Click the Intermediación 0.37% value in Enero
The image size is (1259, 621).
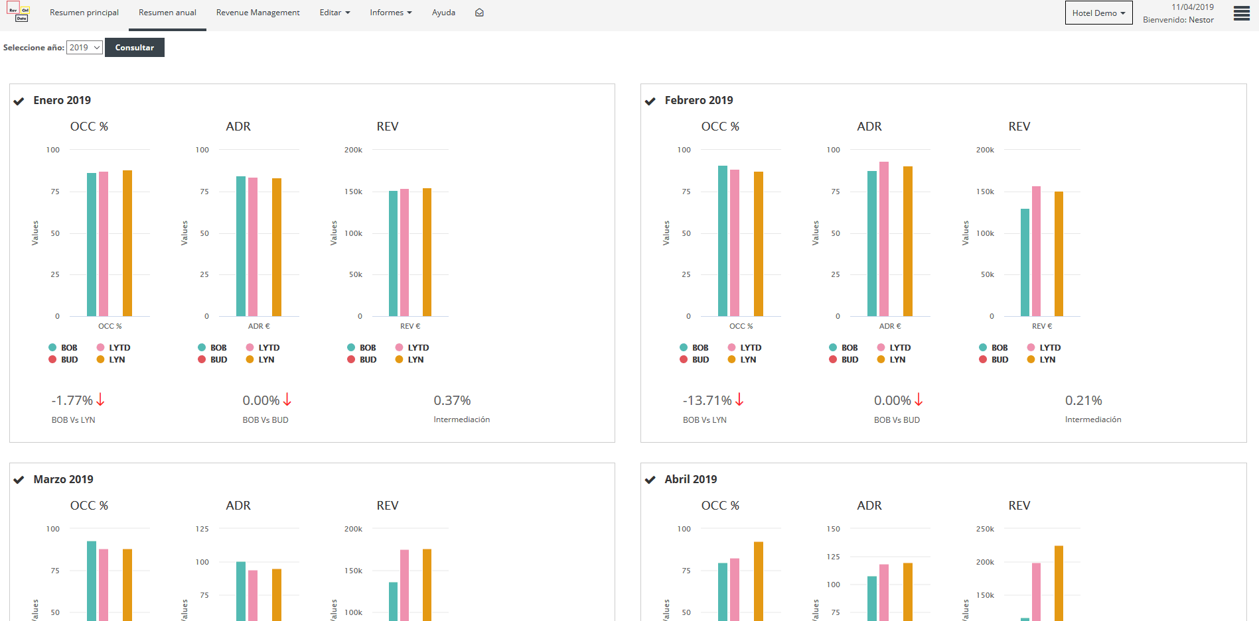452,400
